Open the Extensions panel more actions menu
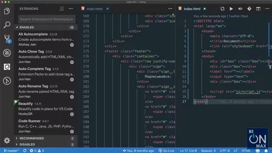Viewport: 272px width, 153px height. coord(71,8)
